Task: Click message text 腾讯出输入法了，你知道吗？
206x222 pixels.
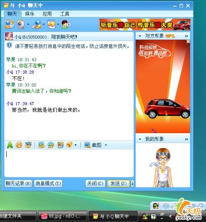Action: [42, 91]
